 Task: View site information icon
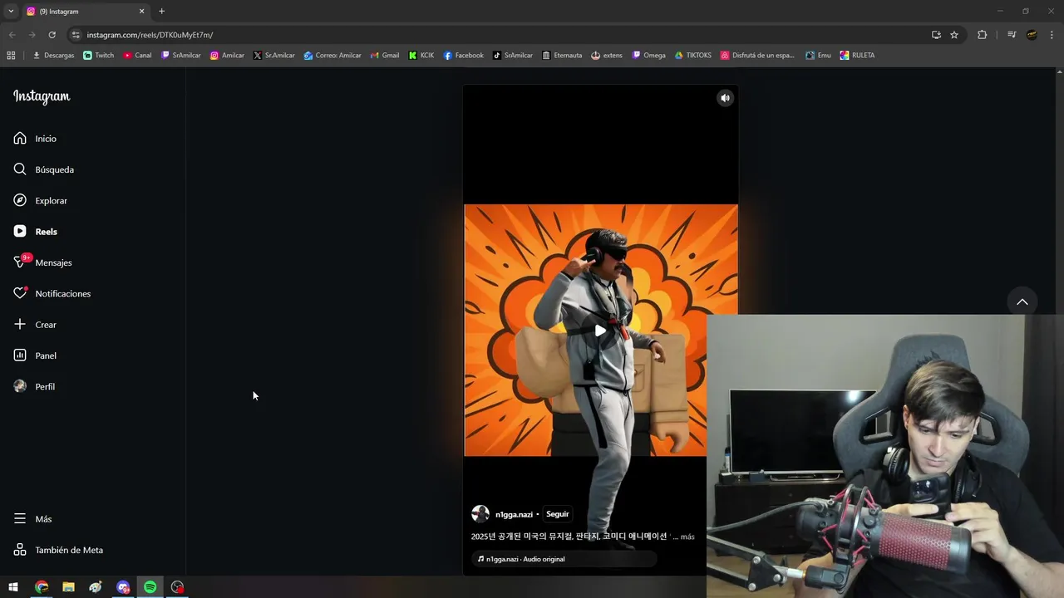pyautogui.click(x=76, y=35)
